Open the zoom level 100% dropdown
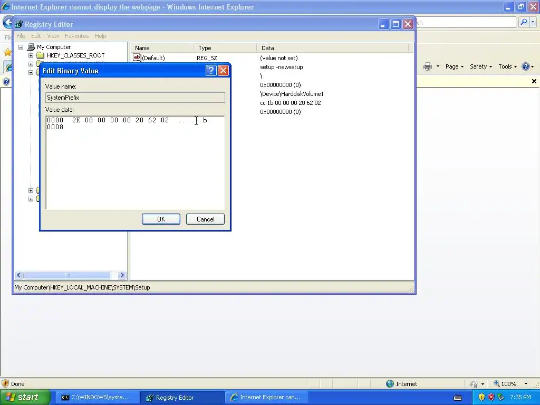The width and height of the screenshot is (540, 405). pos(526,384)
